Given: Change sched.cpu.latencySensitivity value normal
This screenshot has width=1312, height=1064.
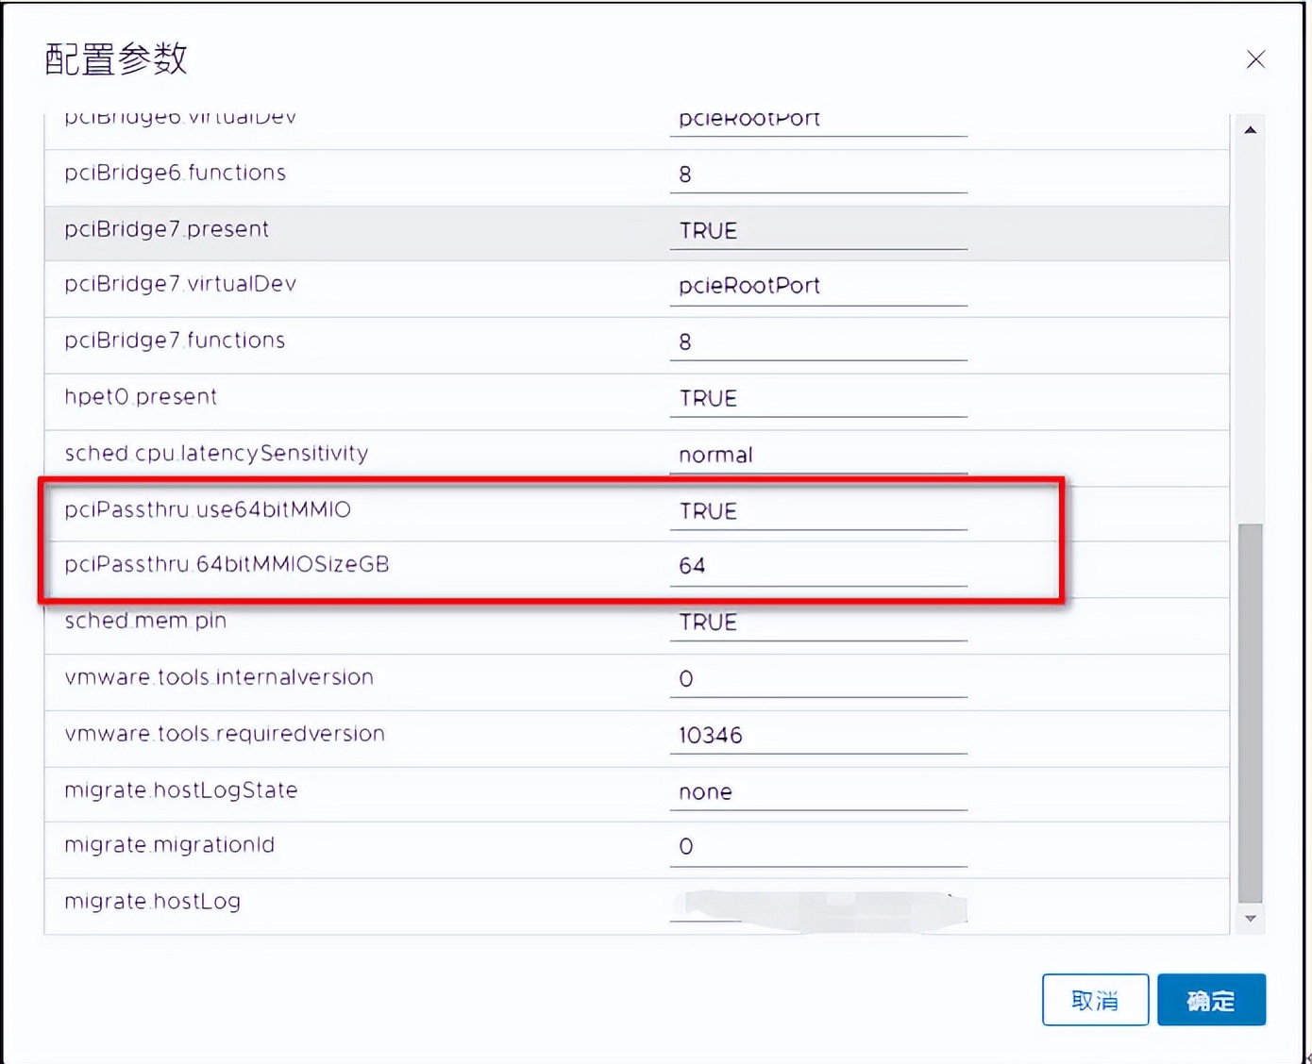Looking at the screenshot, I should tap(817, 456).
